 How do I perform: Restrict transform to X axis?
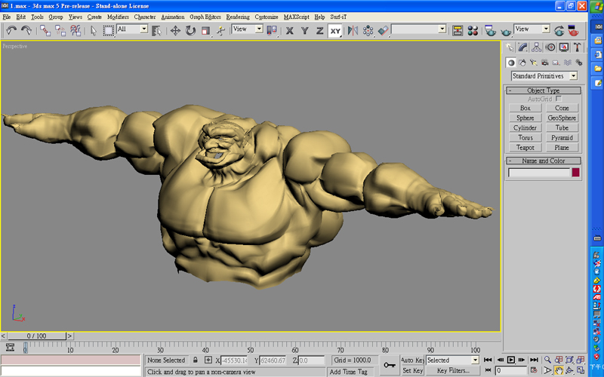coord(289,31)
